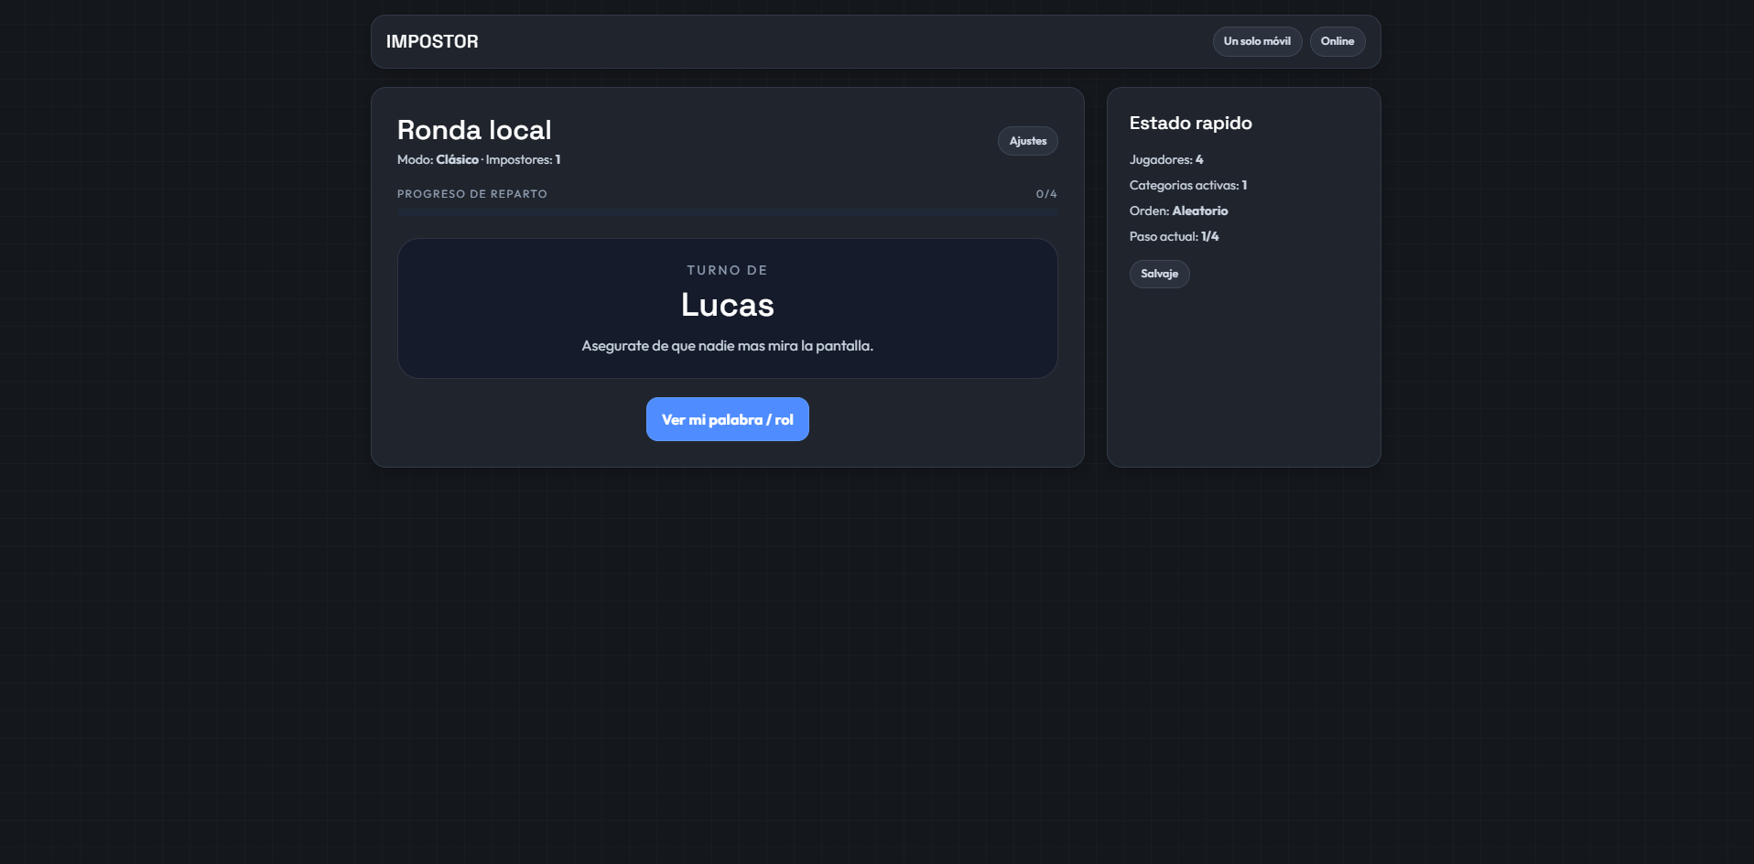1754x864 pixels.
Task: Click the 0/4 progress counter
Action: coord(1045,194)
